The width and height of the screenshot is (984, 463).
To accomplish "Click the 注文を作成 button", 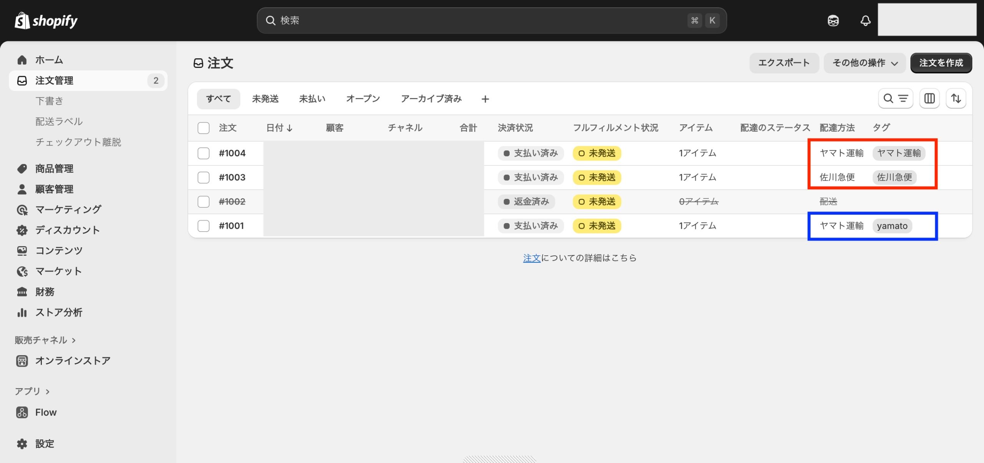I will [x=941, y=63].
